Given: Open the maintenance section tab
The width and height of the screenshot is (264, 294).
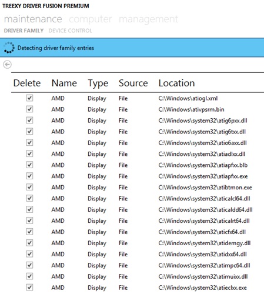Looking at the screenshot, I should (33, 19).
